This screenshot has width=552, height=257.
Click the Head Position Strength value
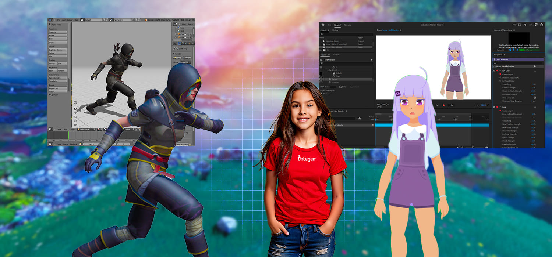click(532, 124)
